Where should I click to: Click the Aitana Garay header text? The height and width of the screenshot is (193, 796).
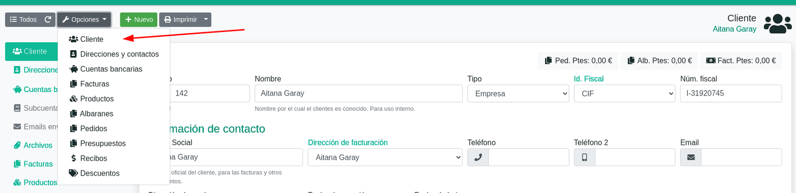(734, 29)
